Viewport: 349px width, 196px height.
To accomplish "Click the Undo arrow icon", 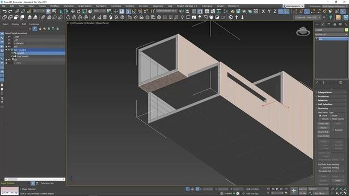I will (x=4, y=11).
